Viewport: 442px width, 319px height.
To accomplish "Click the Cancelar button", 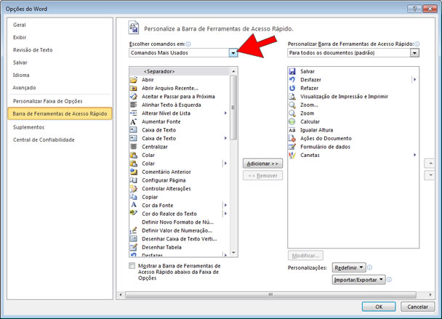I will [417, 307].
